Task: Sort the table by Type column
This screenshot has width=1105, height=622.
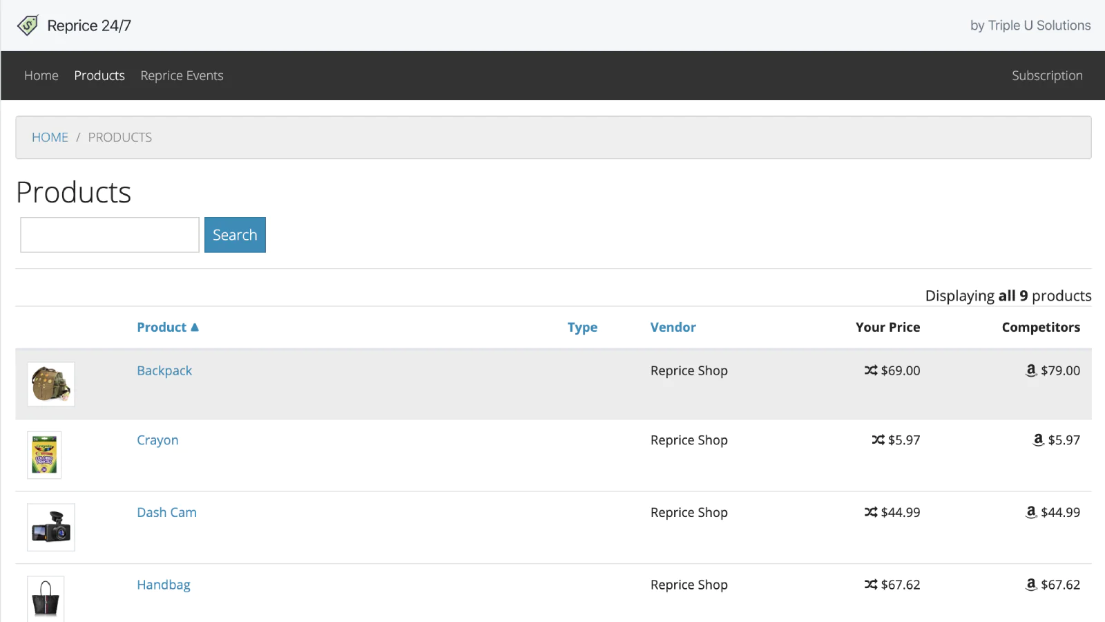Action: click(582, 327)
